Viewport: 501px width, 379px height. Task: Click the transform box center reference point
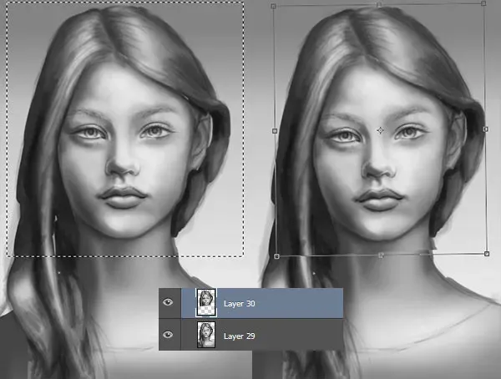click(380, 130)
